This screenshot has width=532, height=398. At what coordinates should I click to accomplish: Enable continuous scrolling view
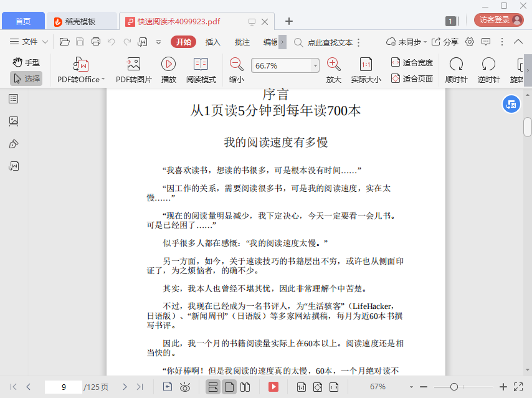coord(213,387)
